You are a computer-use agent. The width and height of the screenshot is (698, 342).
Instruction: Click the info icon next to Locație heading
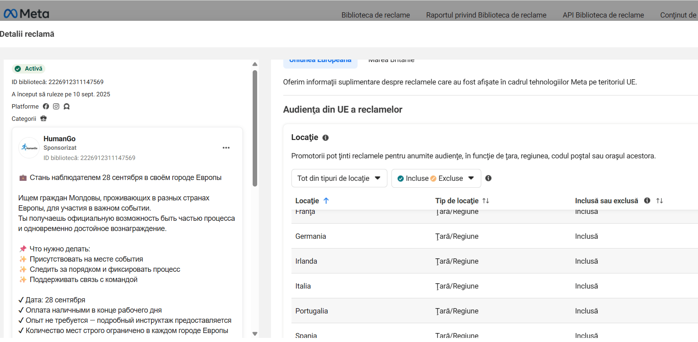325,138
